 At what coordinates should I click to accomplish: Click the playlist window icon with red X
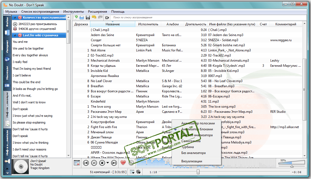point(77,163)
